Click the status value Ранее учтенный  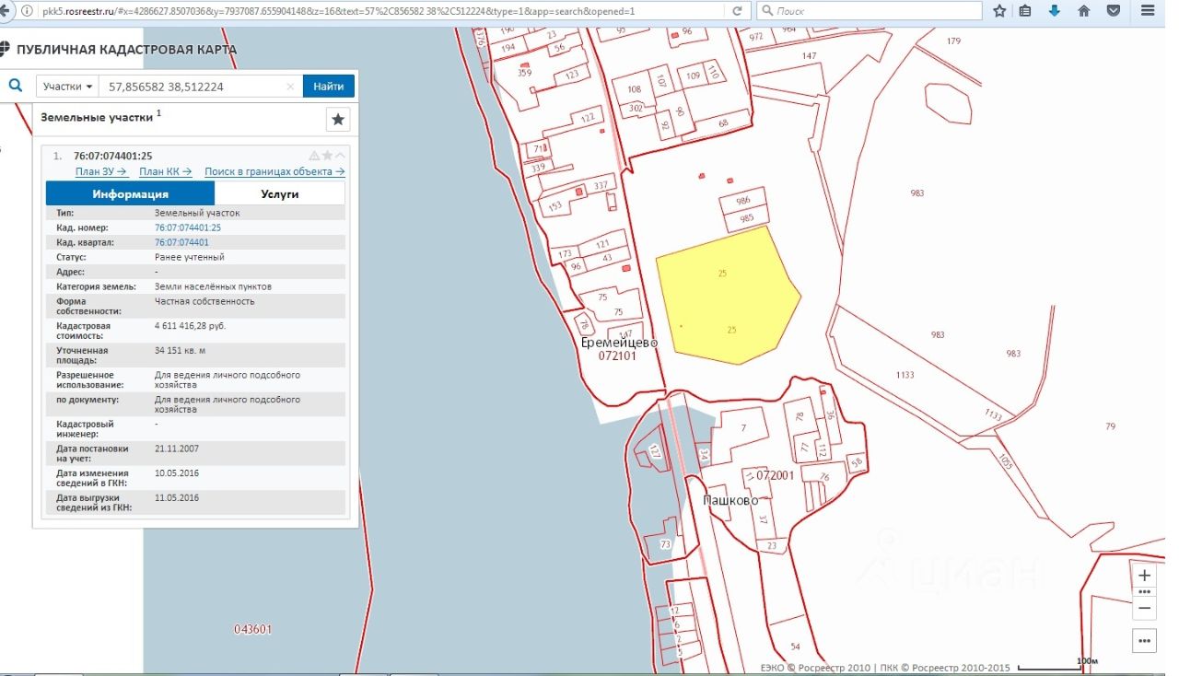tap(190, 257)
